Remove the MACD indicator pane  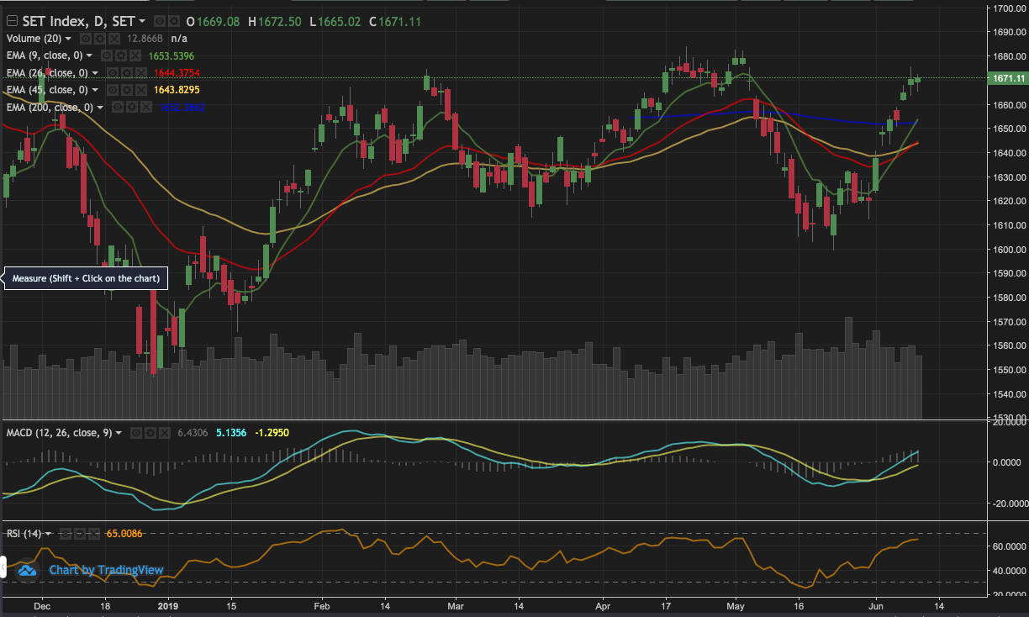pos(165,433)
